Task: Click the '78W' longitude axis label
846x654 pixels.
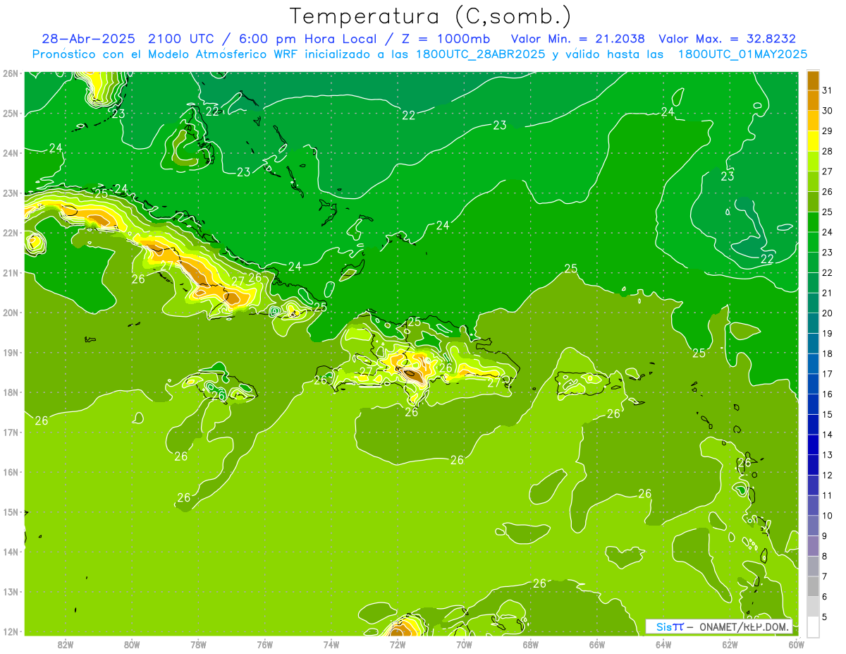Action: (x=198, y=644)
